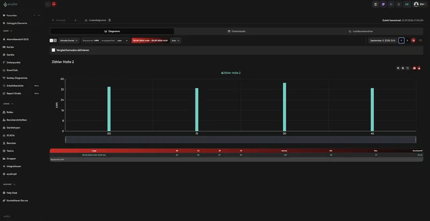Open the Auto dropdown
This screenshot has width=430, height=221.
point(176,40)
